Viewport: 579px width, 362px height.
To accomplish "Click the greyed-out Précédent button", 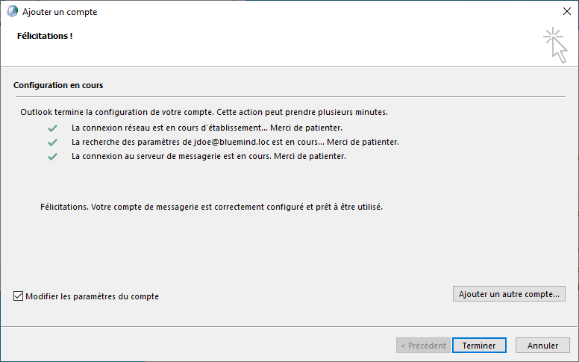I will coord(423,346).
